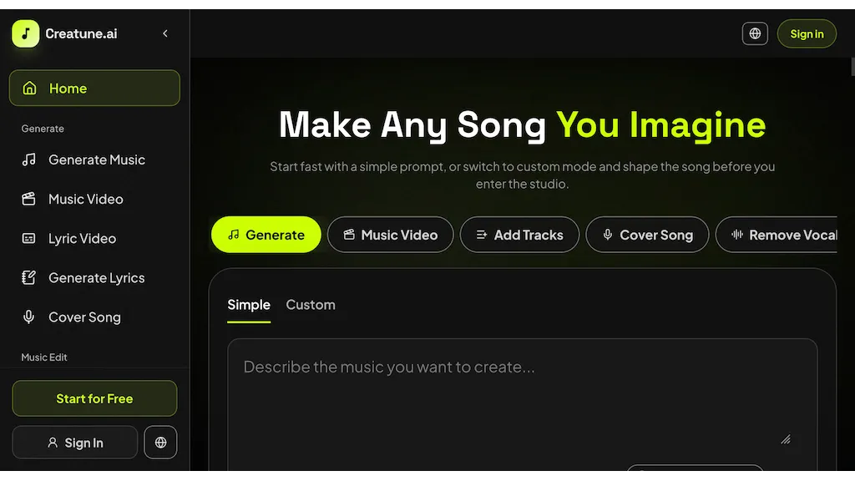855x481 pixels.
Task: Click the Creatune.ai brand name text
Action: tap(81, 33)
